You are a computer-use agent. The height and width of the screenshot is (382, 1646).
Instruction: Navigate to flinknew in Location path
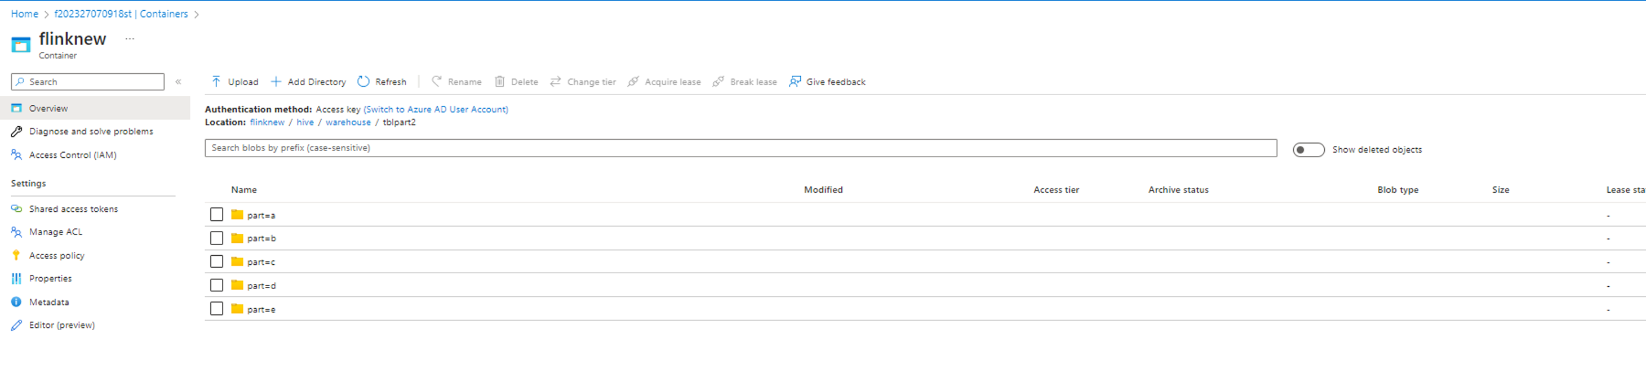coord(267,122)
